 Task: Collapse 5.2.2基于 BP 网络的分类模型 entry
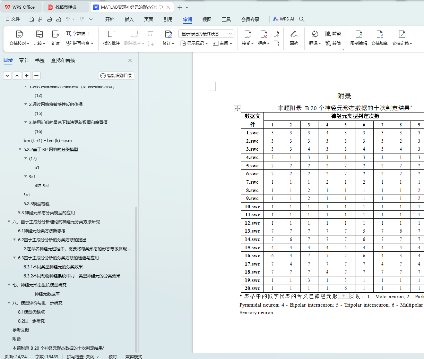point(20,150)
